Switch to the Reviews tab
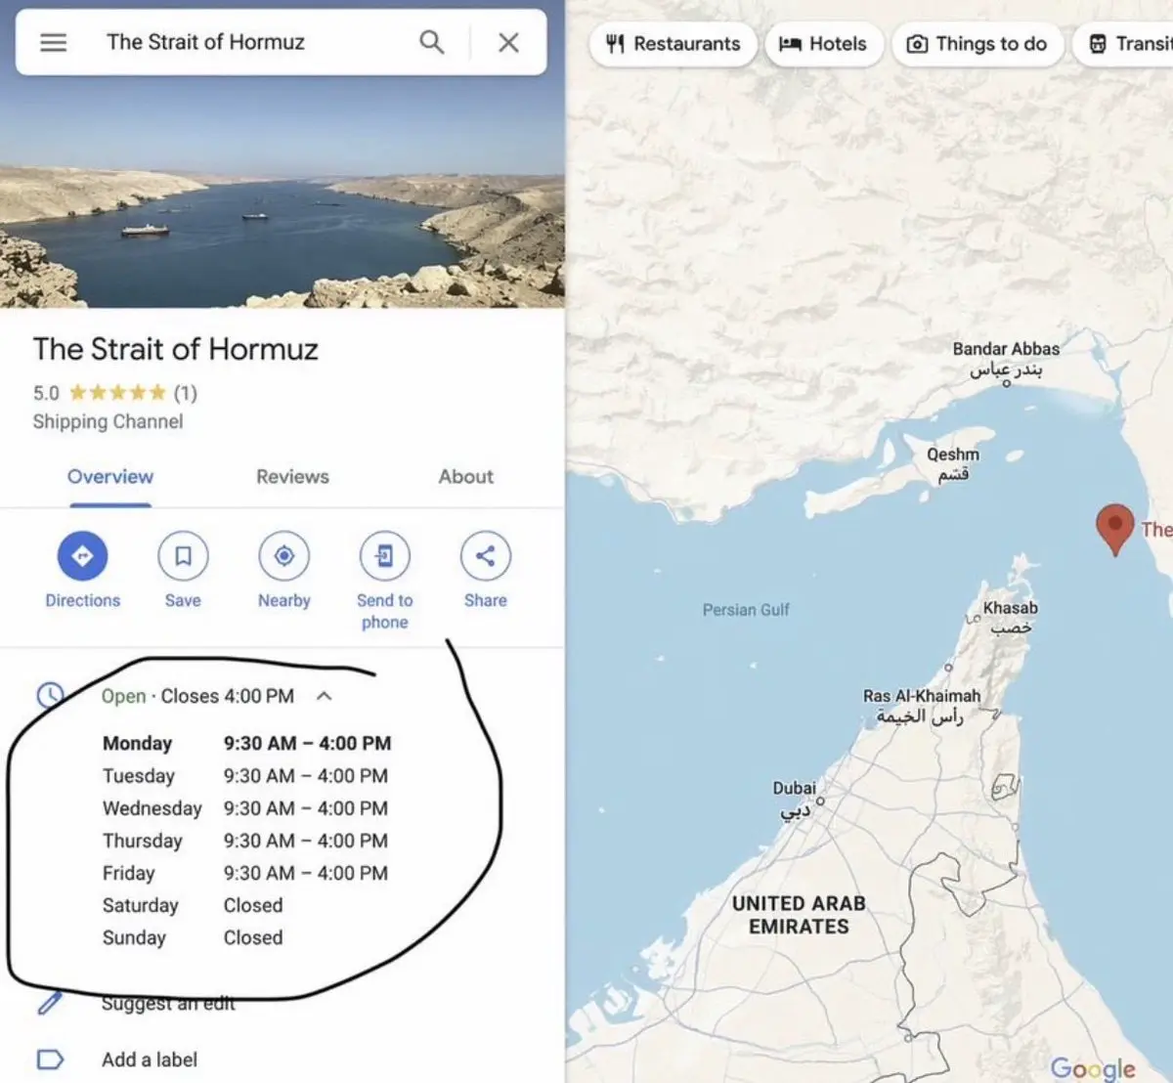 tap(292, 477)
